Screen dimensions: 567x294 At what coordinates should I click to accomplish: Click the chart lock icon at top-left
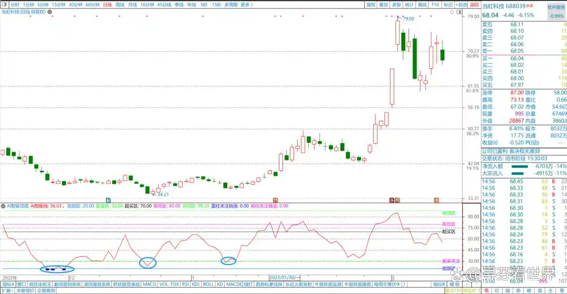(4, 4)
